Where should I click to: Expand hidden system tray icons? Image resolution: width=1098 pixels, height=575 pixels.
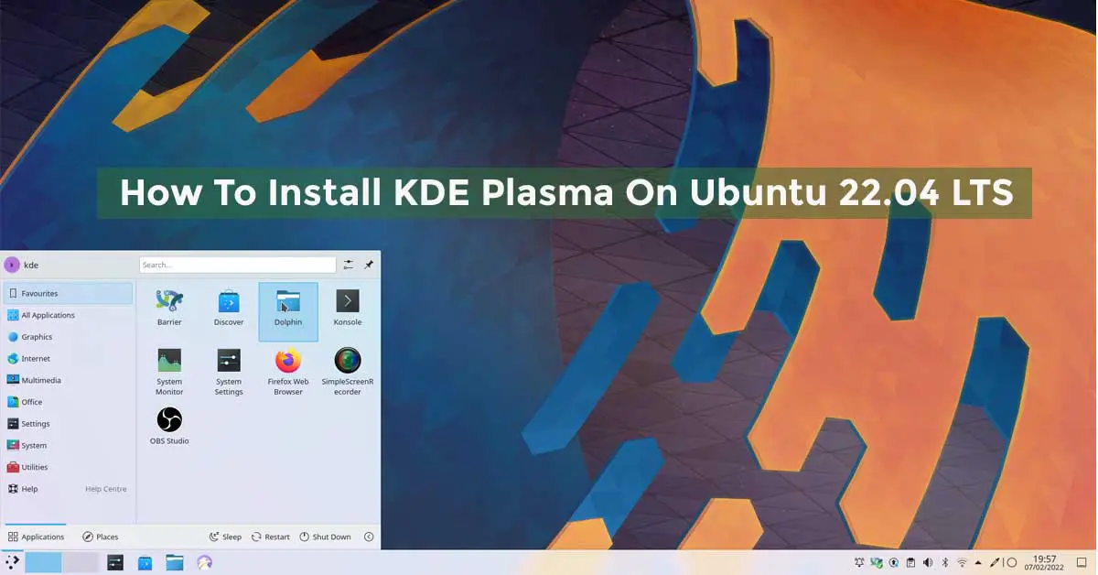point(978,562)
